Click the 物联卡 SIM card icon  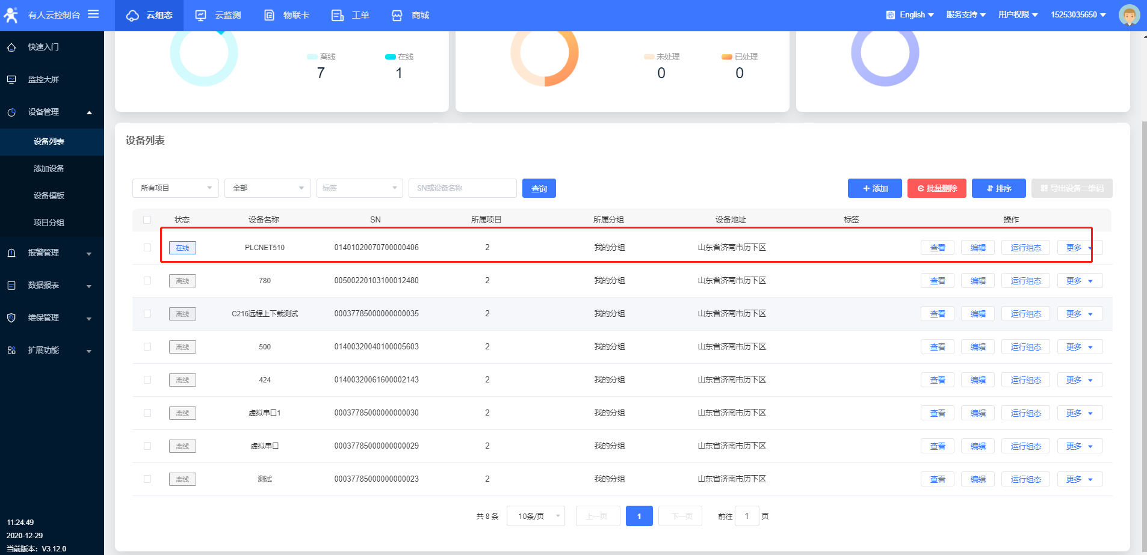point(269,16)
